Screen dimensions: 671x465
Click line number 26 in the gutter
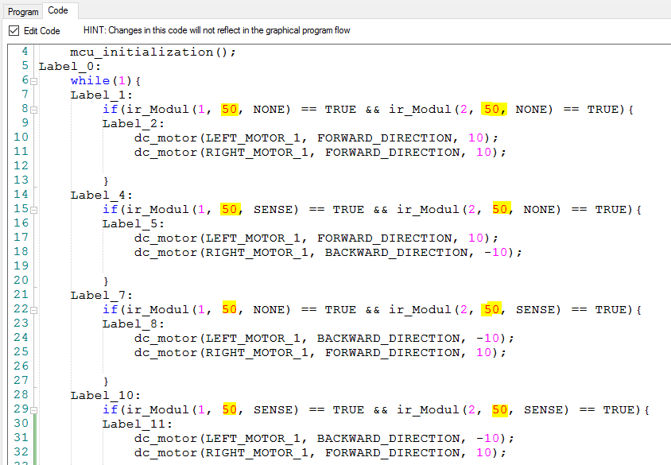(21, 366)
